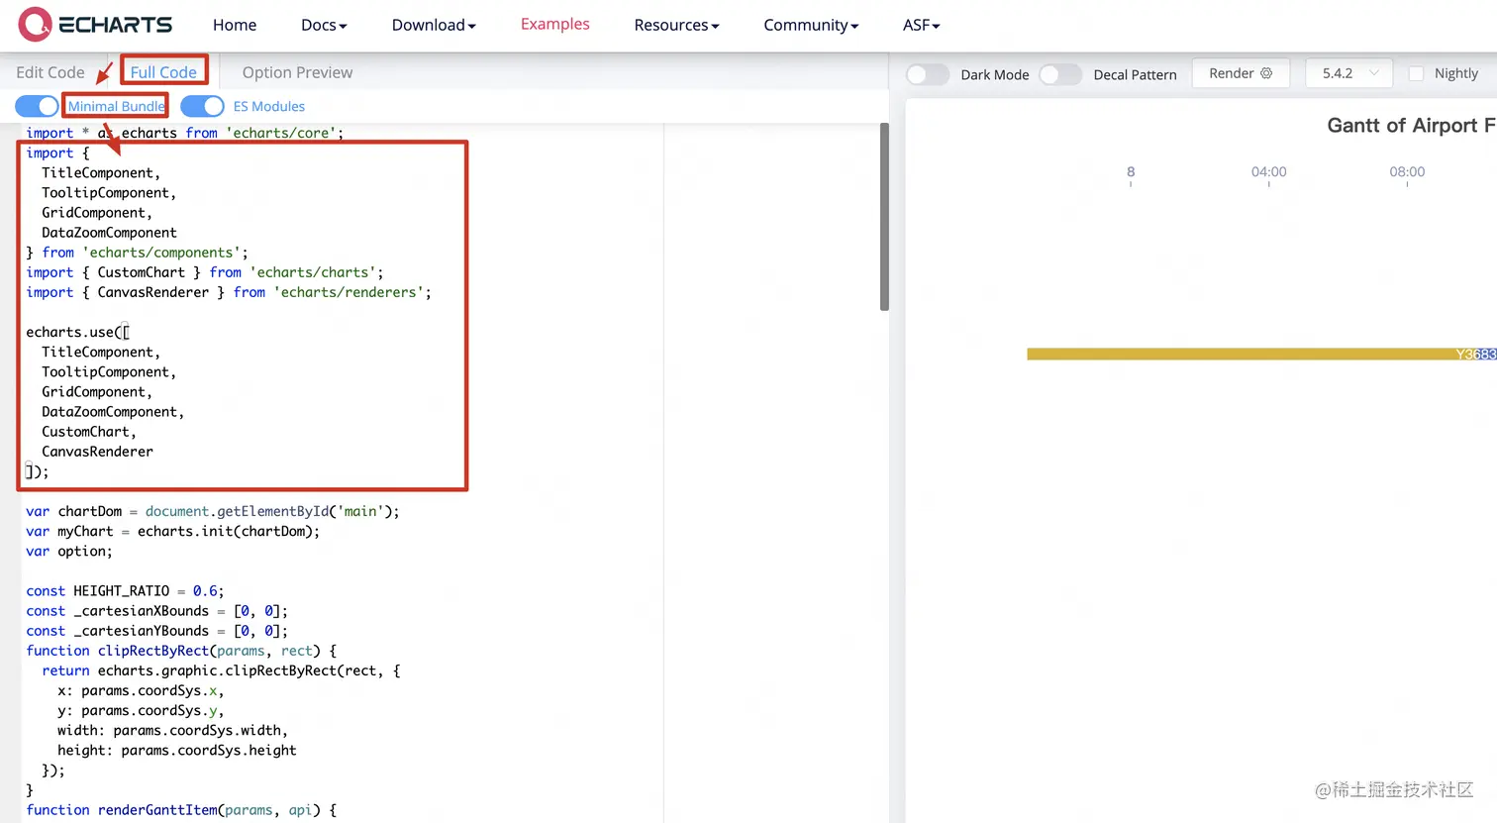Click the _cartesianYBounds constant line
The width and height of the screenshot is (1497, 823).
coord(156,631)
